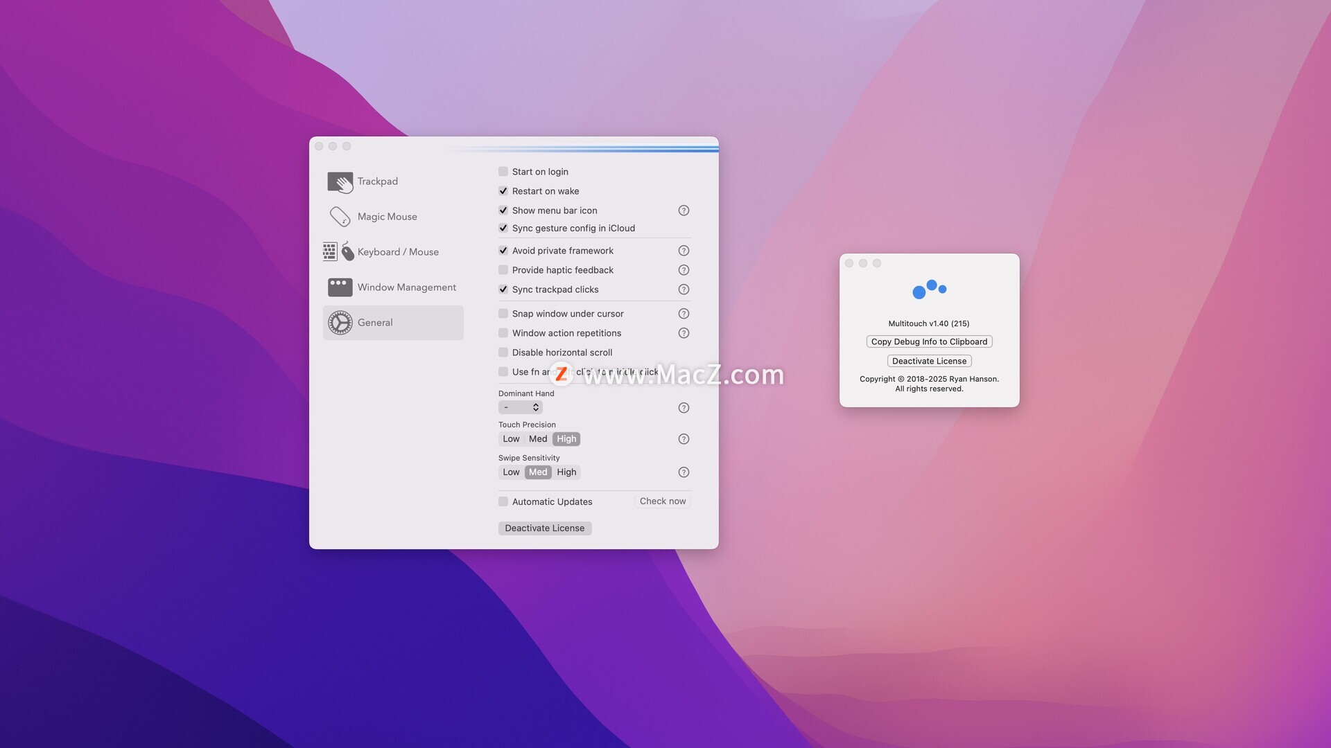
Task: Click the Check now button
Action: click(x=662, y=501)
